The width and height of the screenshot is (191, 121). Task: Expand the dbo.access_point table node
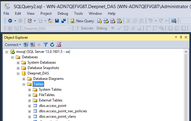(30, 106)
